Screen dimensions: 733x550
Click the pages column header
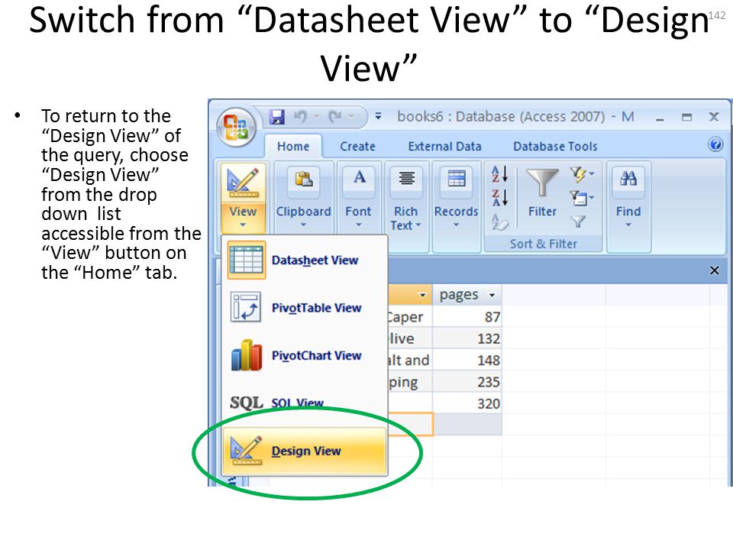467,295
